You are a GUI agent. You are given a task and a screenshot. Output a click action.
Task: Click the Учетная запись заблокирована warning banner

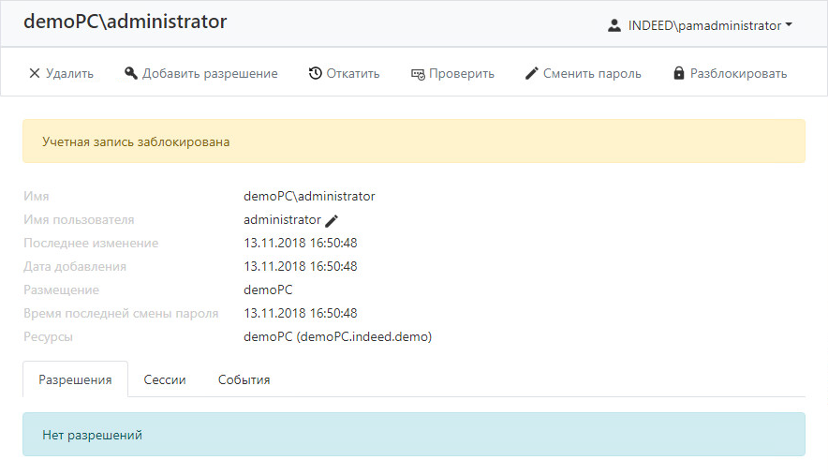pos(414,141)
